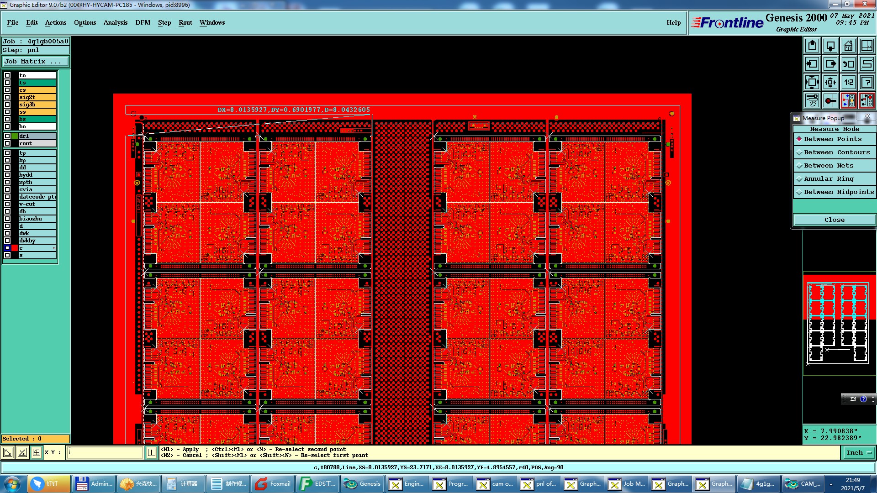This screenshot has width=877, height=493.
Task: Click the exclamation mark button beside XY field
Action: pos(152,453)
